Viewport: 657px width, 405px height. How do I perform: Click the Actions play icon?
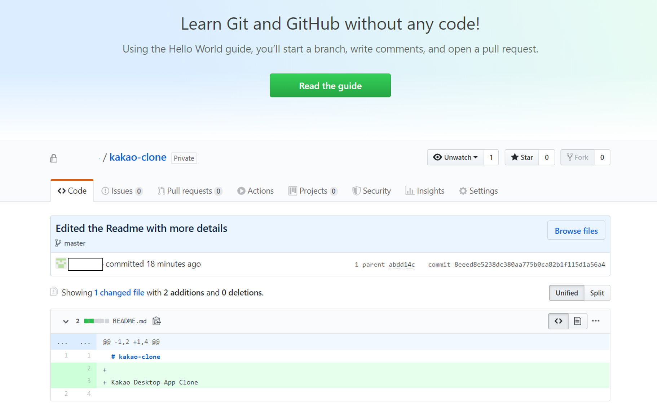click(x=241, y=191)
